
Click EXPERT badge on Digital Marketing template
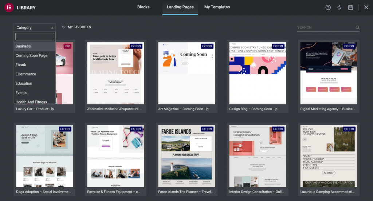(x=349, y=46)
